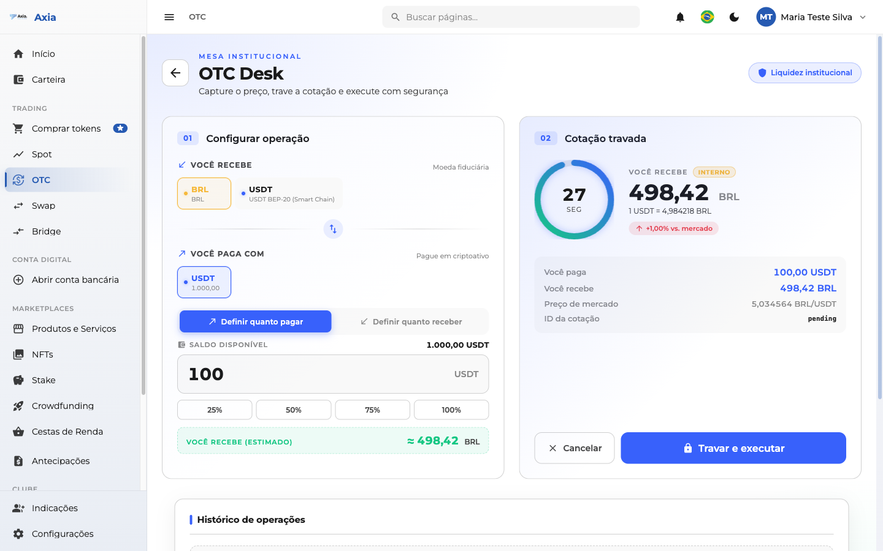
Task: Click the estimated 498,42 BRL value
Action: (444, 441)
